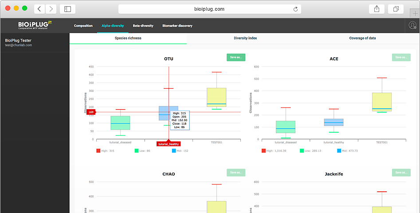Image resolution: width=420 pixels, height=213 pixels.
Task: Go back with Safari's back arrow
Action: (39, 9)
